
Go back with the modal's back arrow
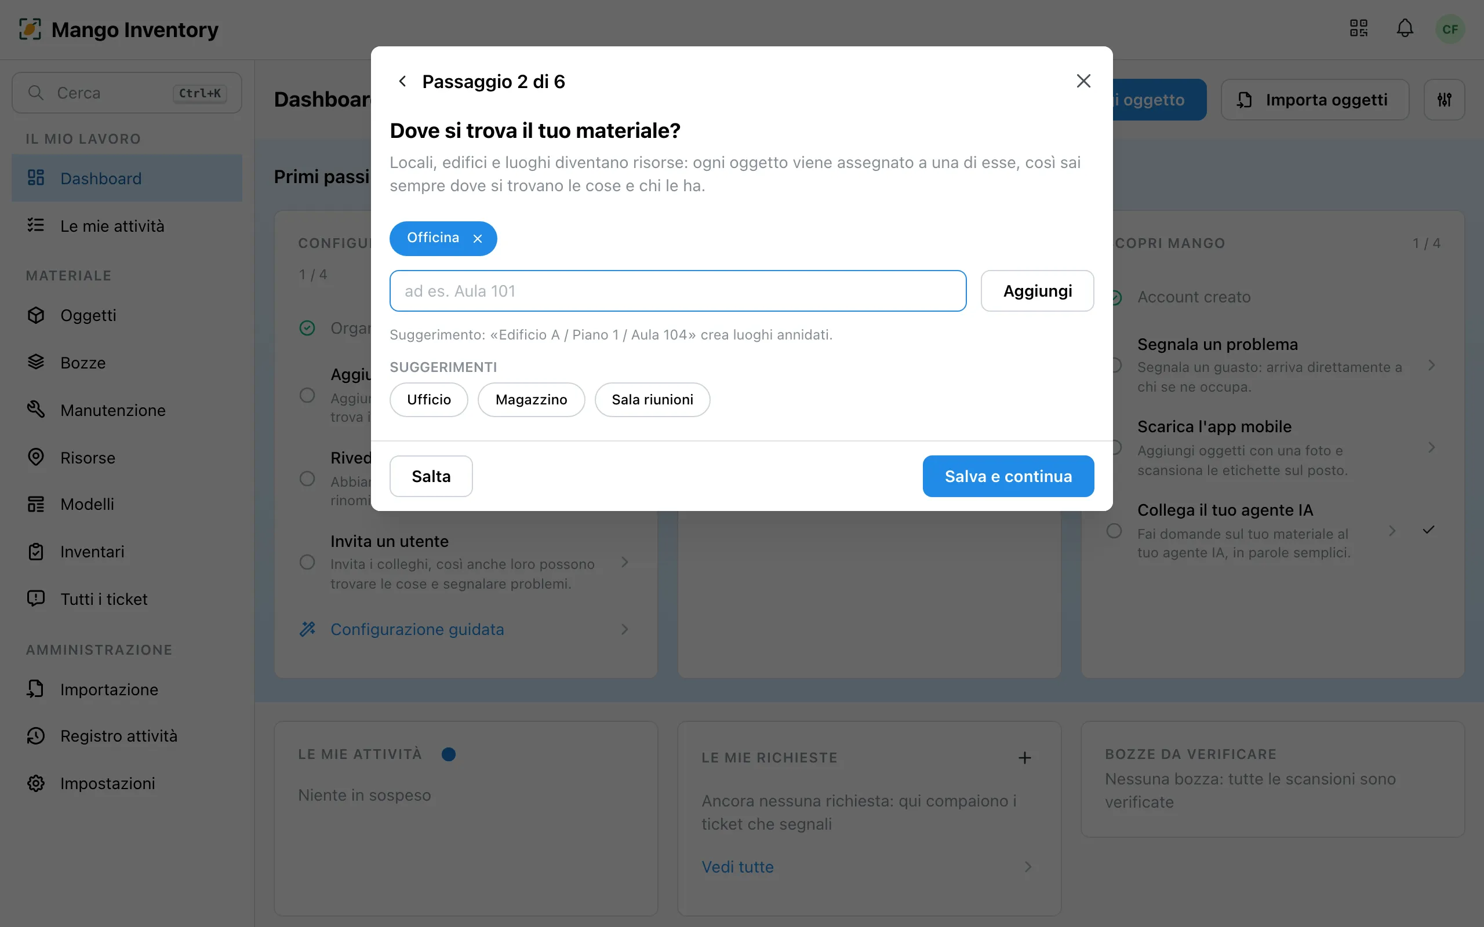click(402, 81)
